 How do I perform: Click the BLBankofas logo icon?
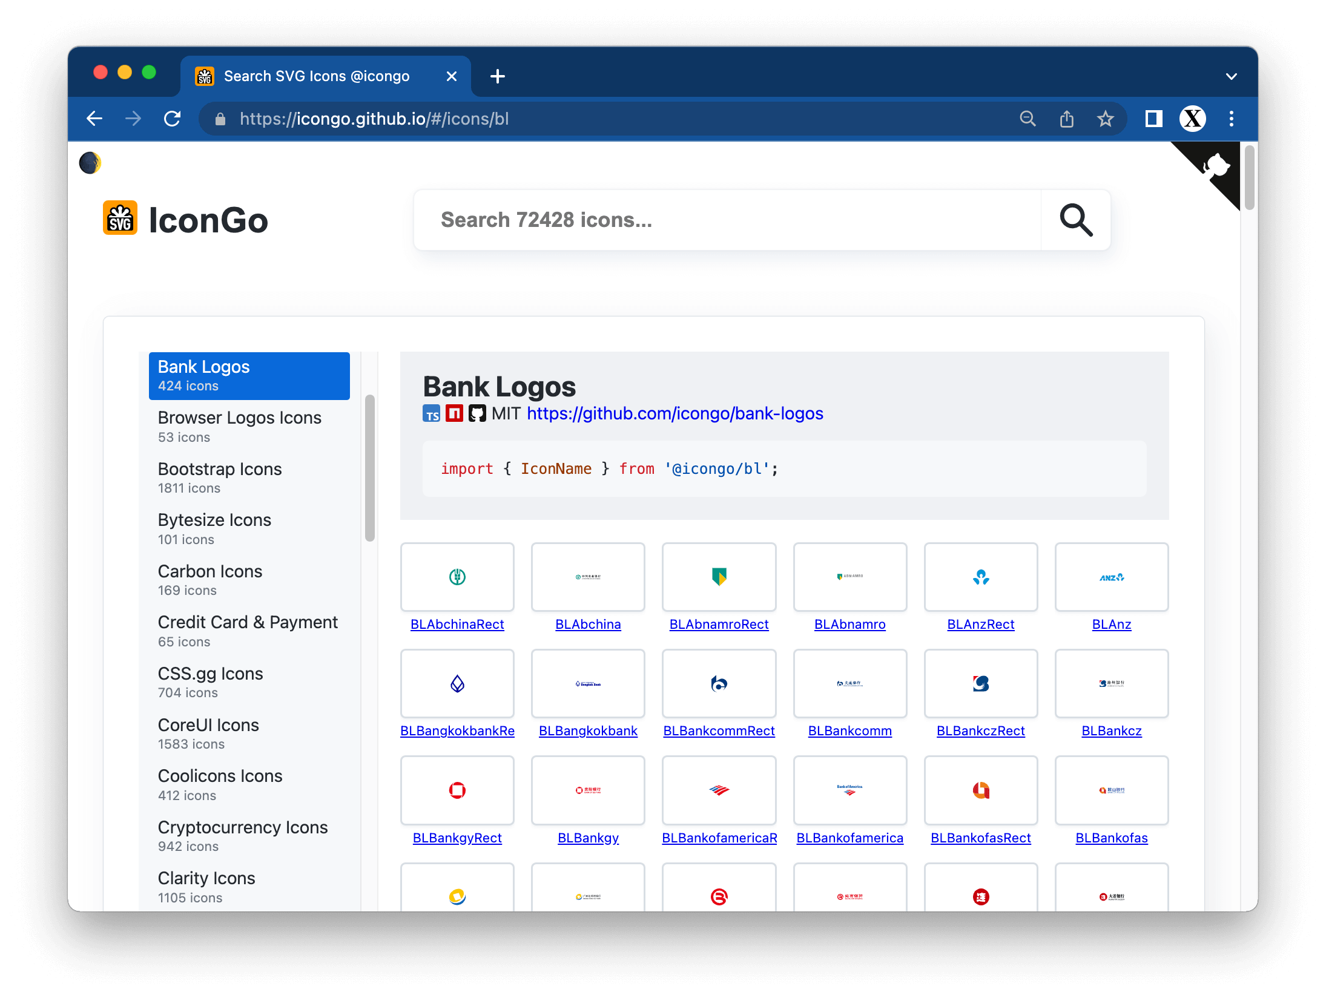(1112, 790)
